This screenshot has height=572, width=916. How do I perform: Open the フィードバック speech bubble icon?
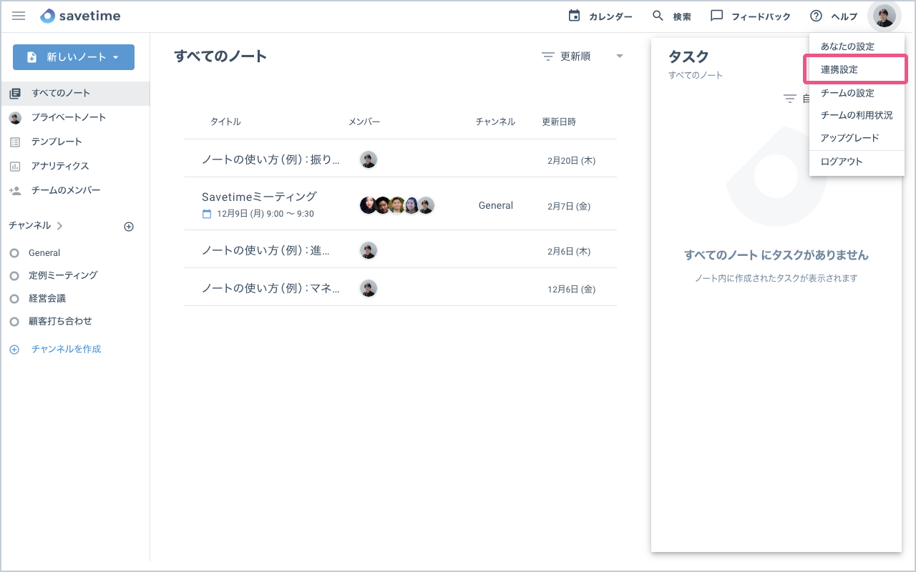tap(716, 16)
